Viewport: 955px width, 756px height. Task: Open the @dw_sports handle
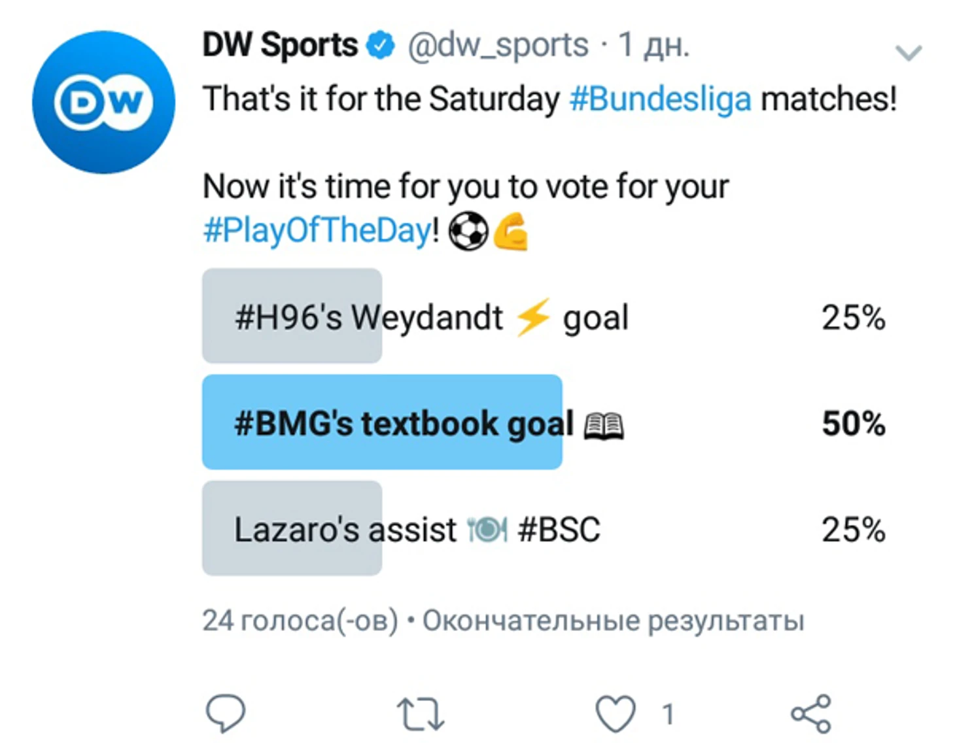coord(498,46)
